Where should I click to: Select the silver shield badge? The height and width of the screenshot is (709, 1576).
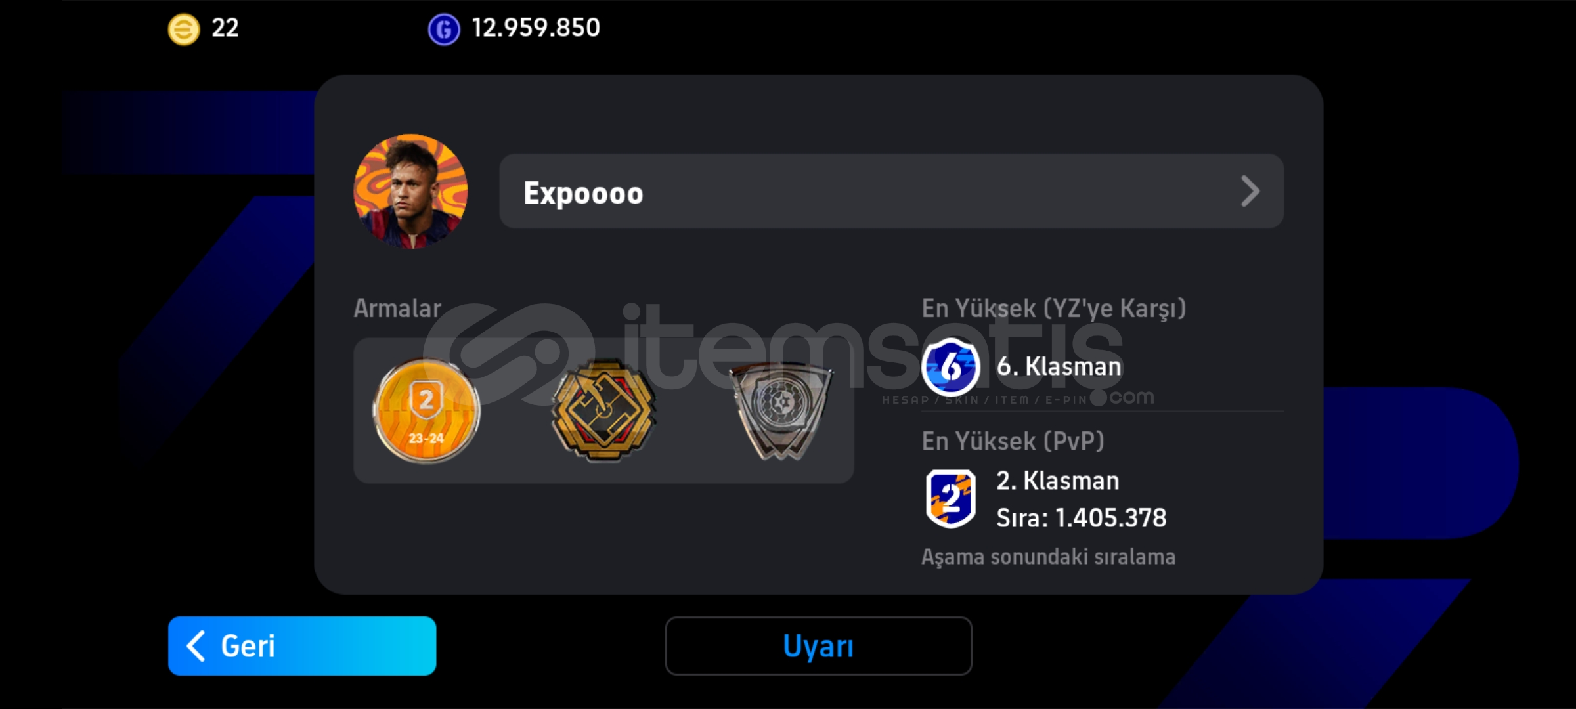[780, 411]
